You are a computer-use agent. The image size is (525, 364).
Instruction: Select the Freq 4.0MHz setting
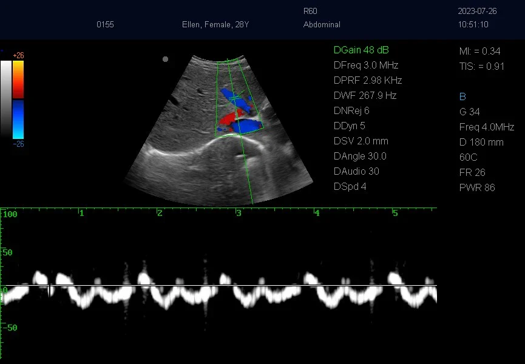click(x=487, y=127)
